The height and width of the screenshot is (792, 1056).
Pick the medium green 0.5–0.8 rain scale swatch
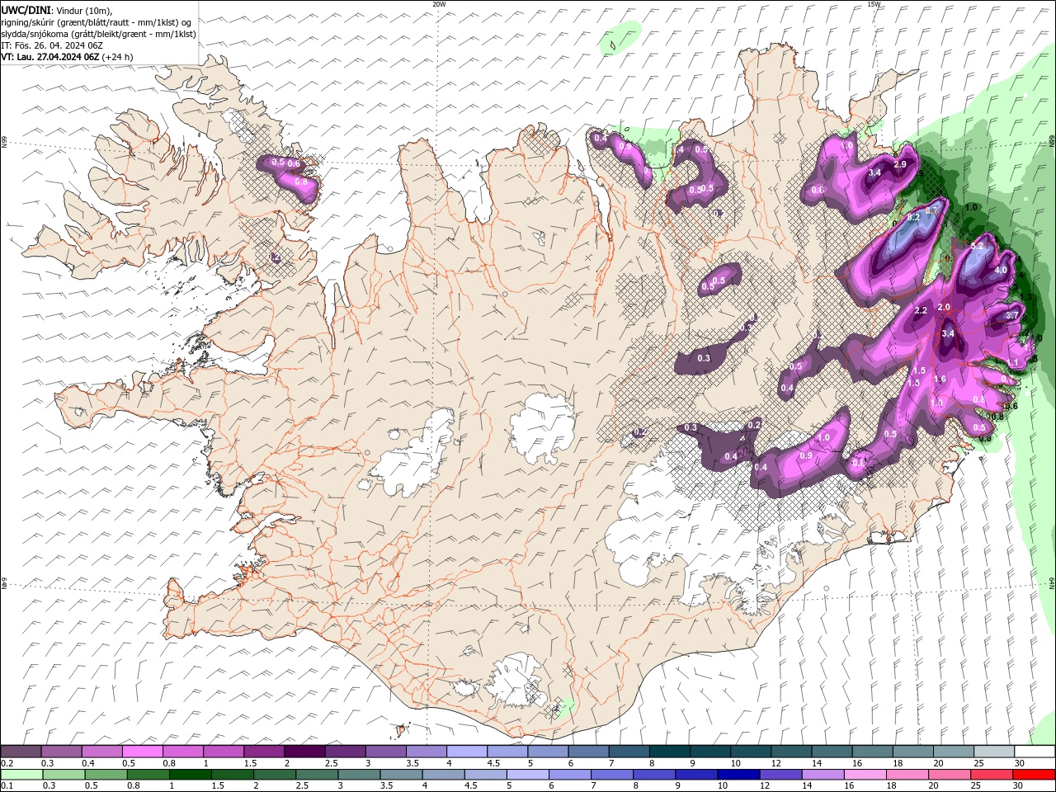click(x=106, y=775)
